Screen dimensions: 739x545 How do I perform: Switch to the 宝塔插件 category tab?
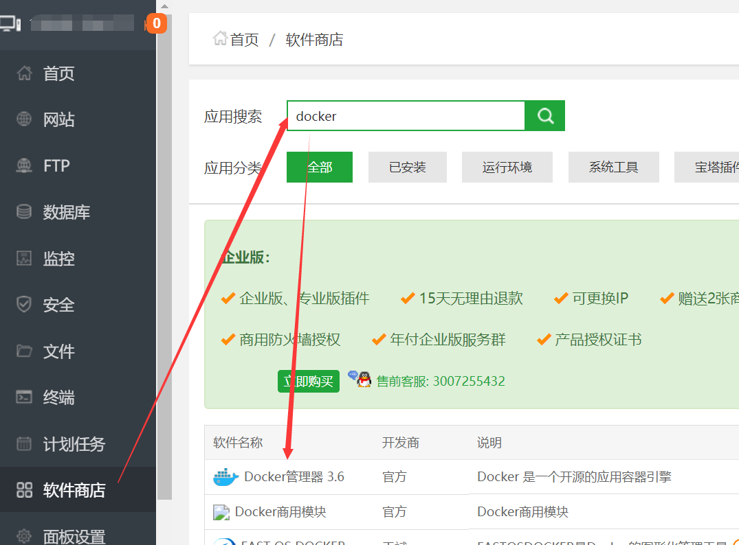(x=707, y=167)
